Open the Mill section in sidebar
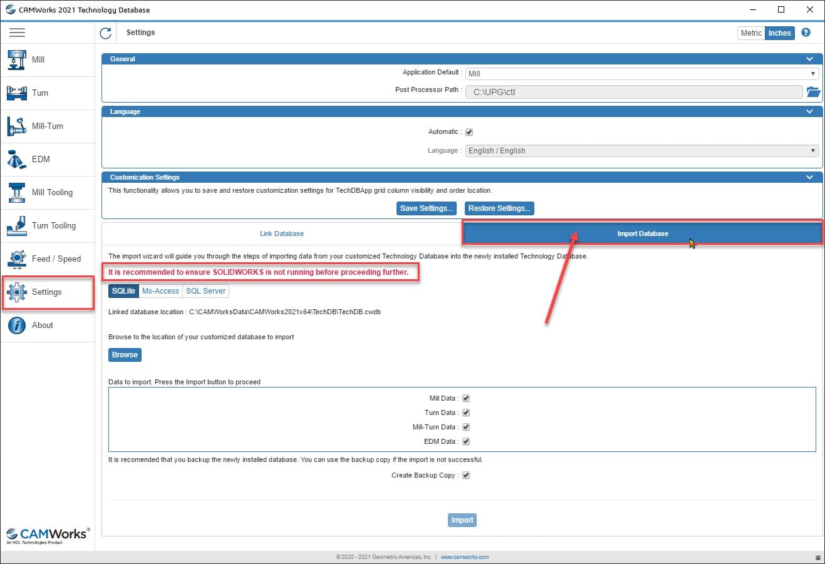825x564 pixels. click(x=48, y=59)
